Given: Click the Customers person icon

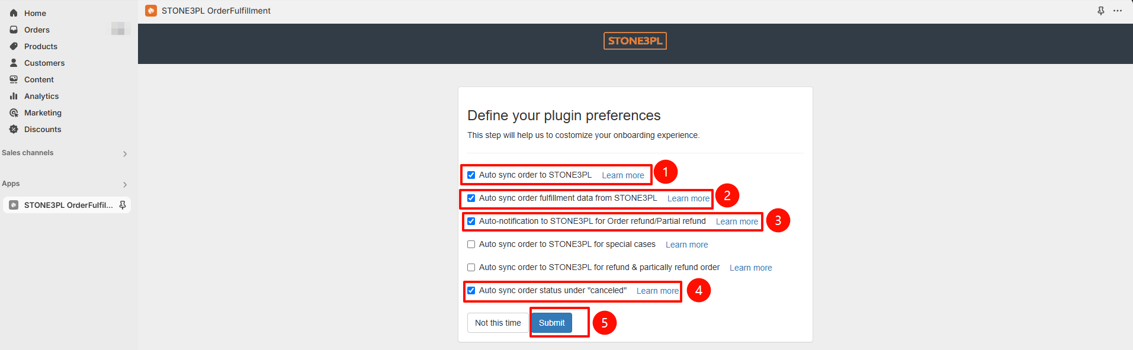Looking at the screenshot, I should coord(14,63).
